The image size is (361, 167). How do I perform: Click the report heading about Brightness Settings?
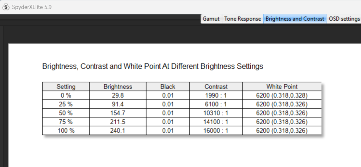click(153, 66)
